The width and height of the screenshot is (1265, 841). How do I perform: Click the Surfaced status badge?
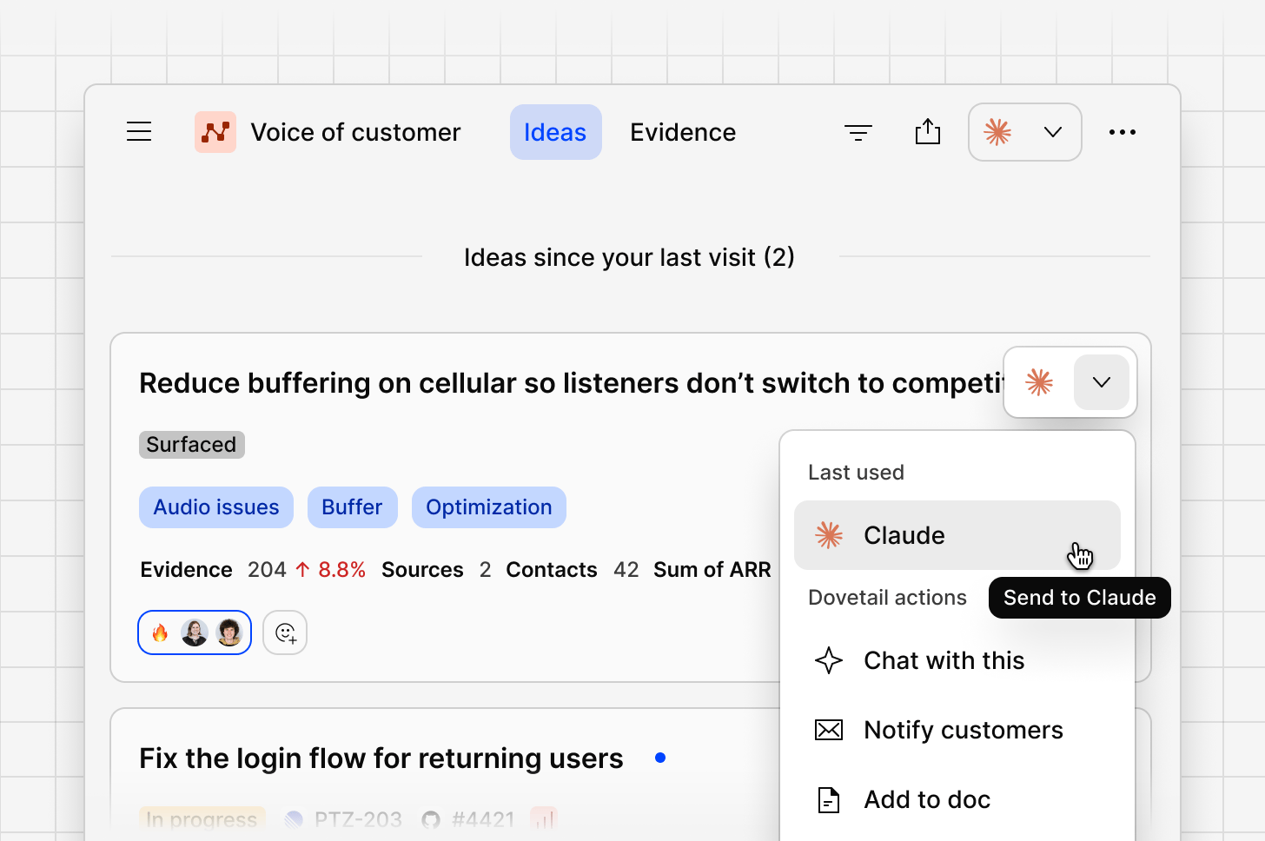[192, 445]
